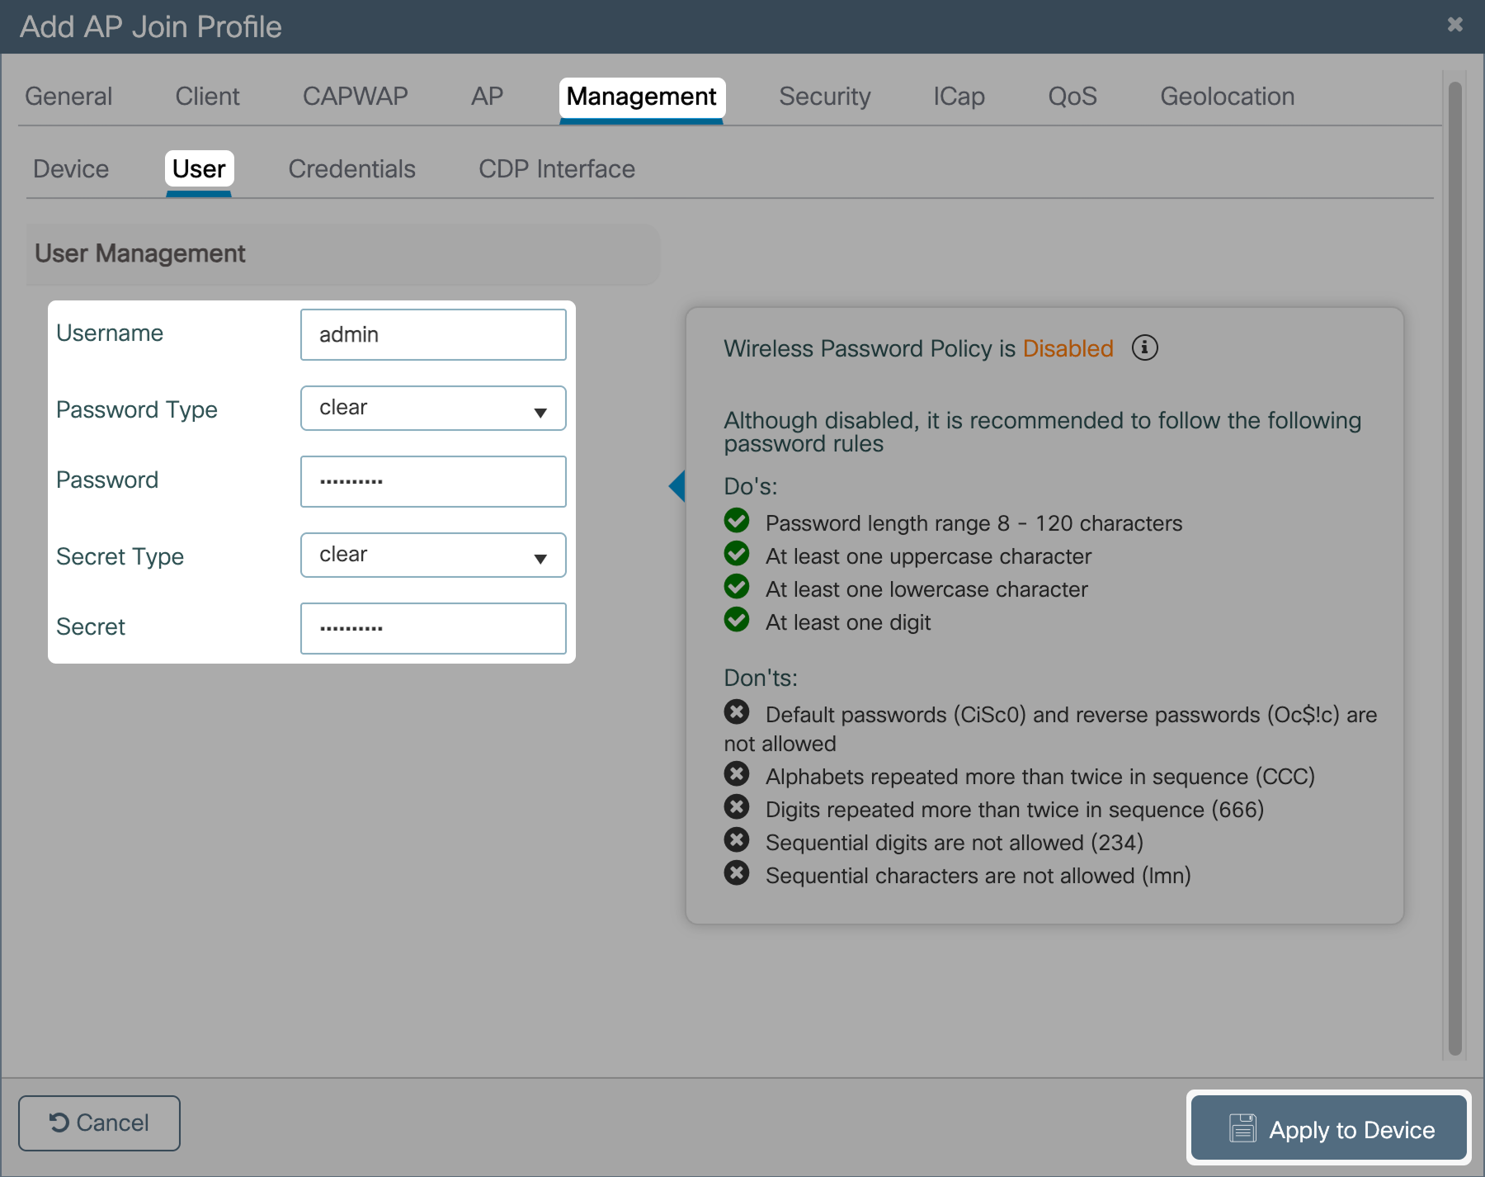Go to the CDP Interface sub-tab
The width and height of the screenshot is (1485, 1177).
click(556, 169)
